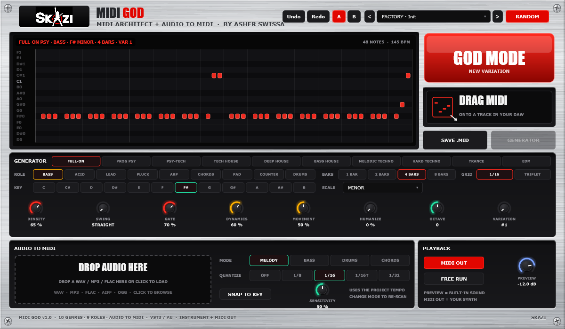Choose the CHORDS generator role
Viewport: 565px width, 329px height.
(x=206, y=174)
